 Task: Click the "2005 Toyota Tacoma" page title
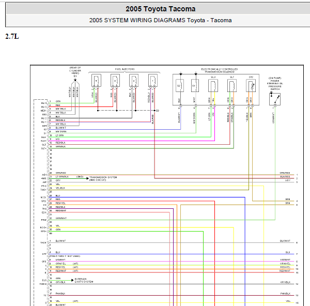coord(161,9)
